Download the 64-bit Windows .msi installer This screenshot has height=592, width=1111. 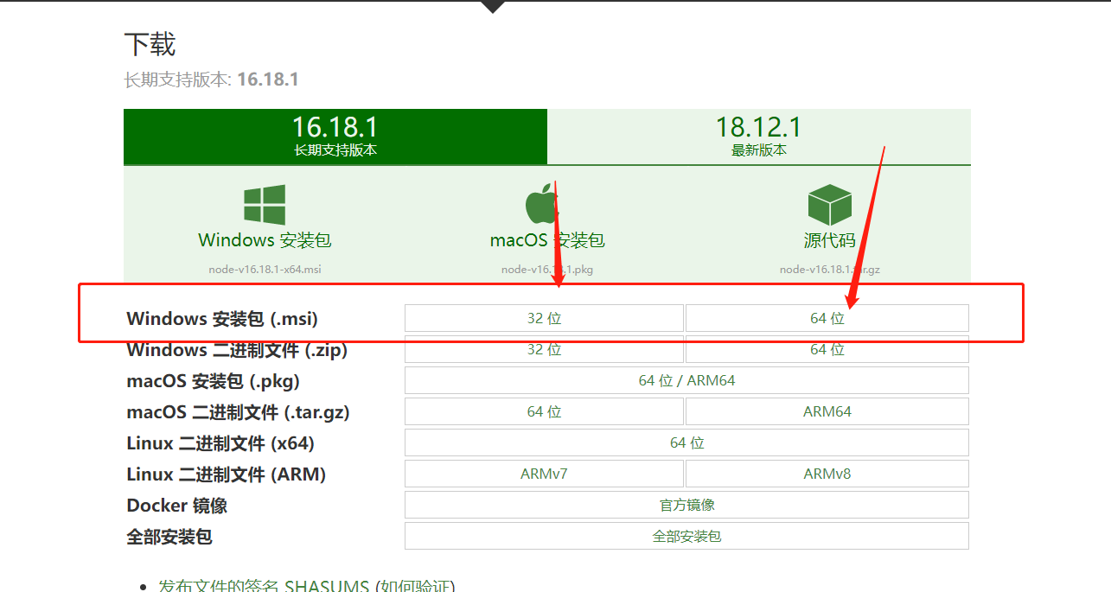click(827, 318)
